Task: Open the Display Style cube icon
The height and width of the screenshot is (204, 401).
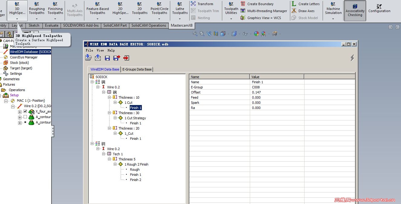Action: click(x=234, y=34)
